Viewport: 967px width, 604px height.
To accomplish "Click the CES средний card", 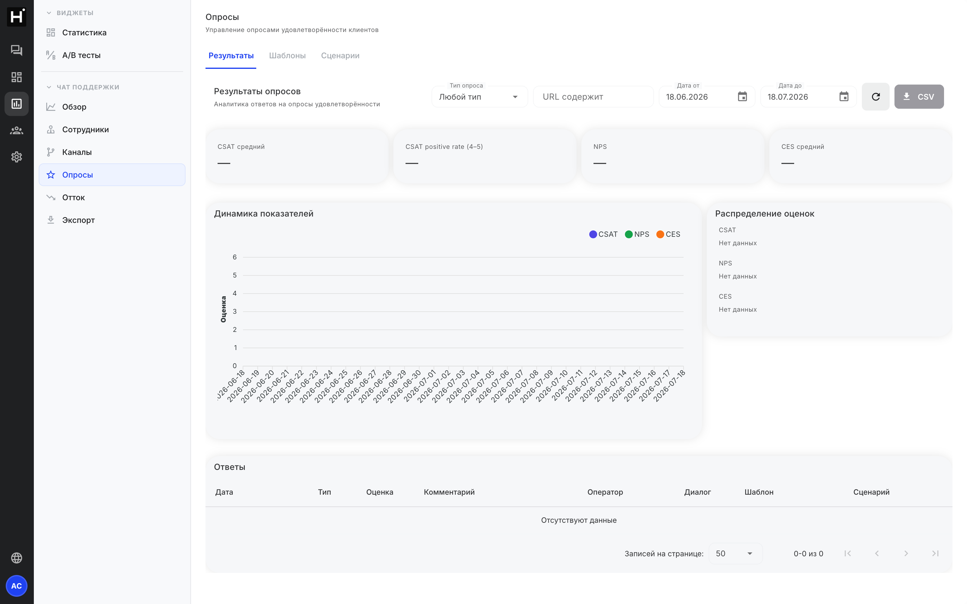I will [x=861, y=156].
